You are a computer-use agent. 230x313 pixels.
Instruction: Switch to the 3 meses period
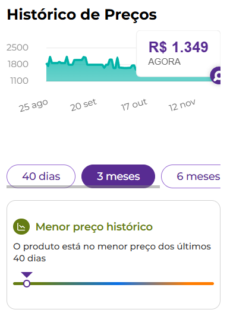coord(118,176)
